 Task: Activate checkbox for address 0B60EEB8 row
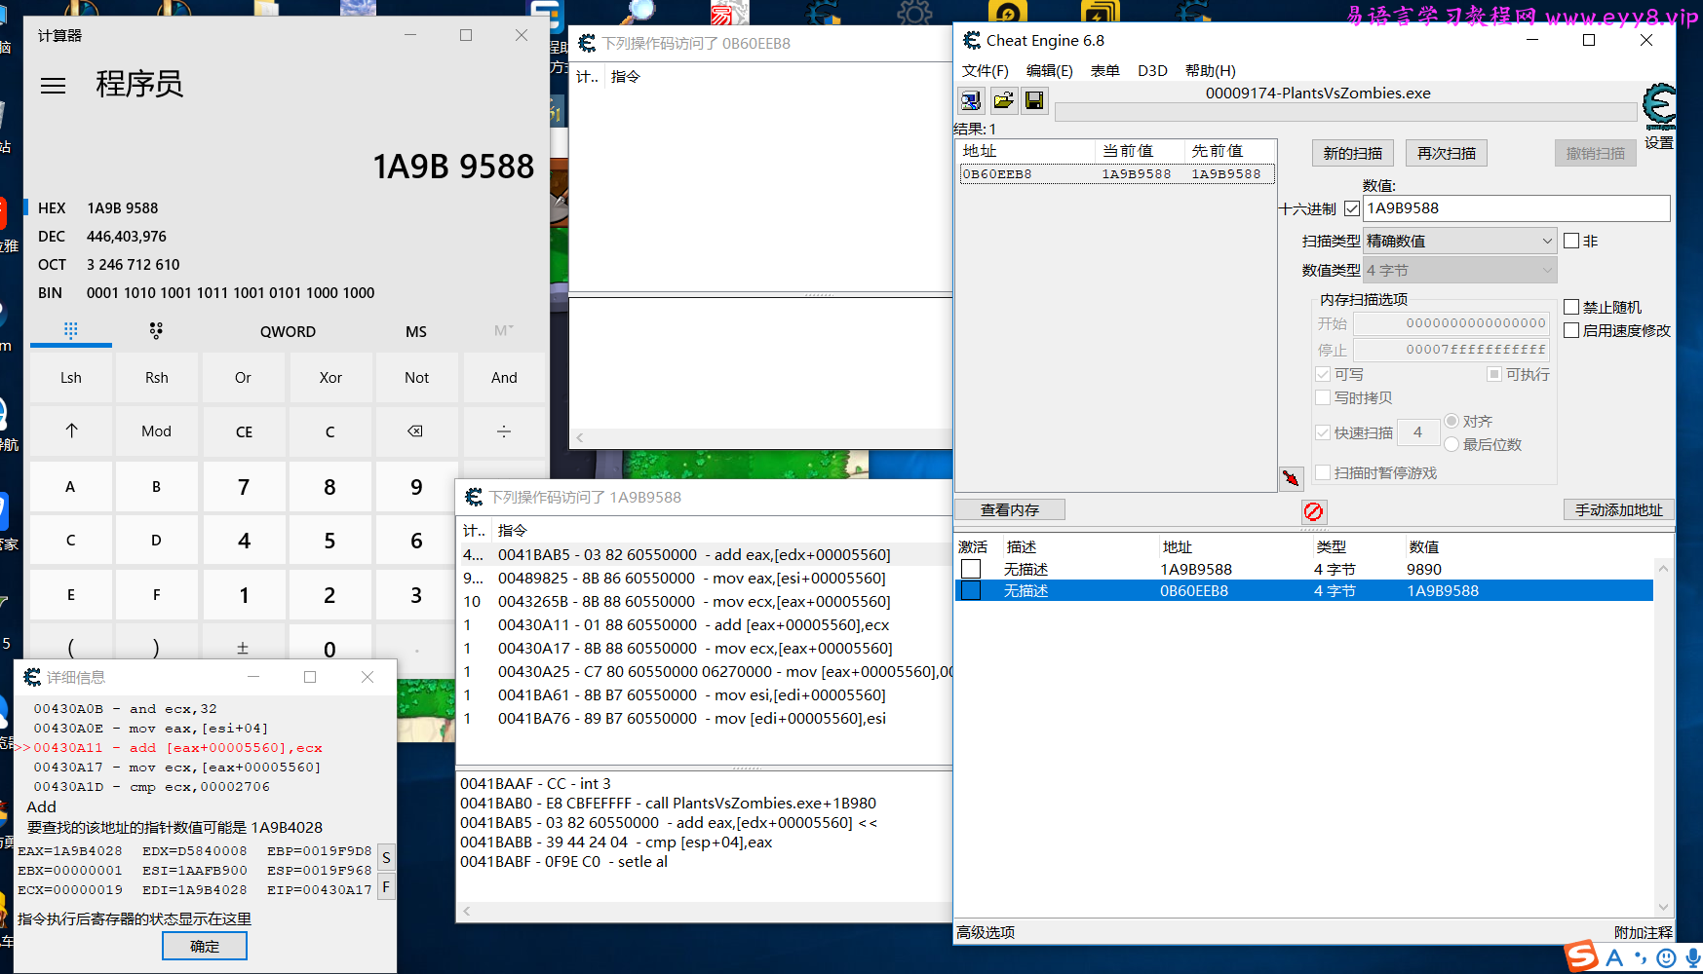971,590
